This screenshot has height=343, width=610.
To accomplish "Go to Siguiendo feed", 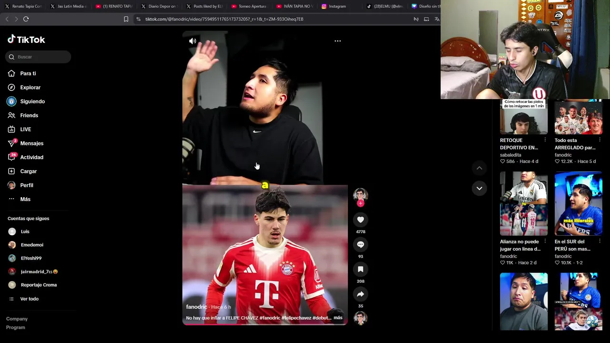I will pos(26,101).
